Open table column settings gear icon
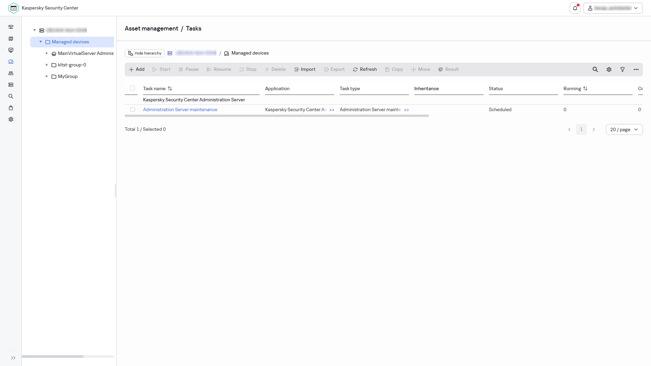Viewport: 651px width, 366px height. (x=609, y=69)
